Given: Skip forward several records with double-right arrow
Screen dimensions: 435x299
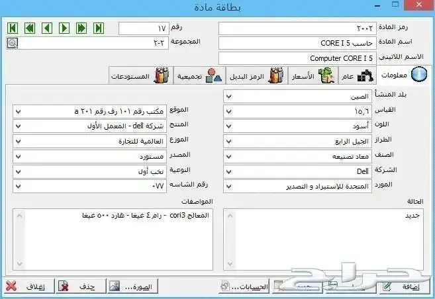Looking at the screenshot, I should point(81,28).
